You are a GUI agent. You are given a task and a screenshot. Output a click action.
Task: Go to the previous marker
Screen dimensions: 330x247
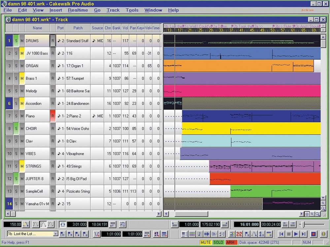[62, 234]
